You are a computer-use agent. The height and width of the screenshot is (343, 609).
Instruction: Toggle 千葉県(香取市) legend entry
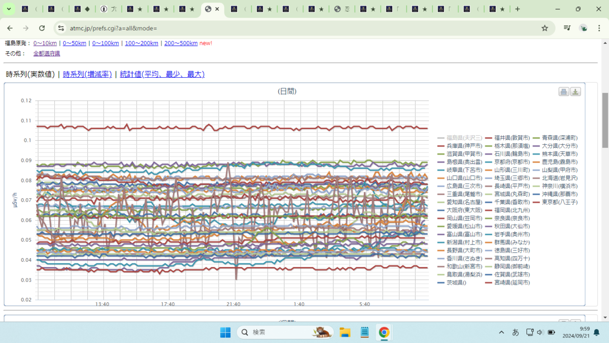point(507,202)
